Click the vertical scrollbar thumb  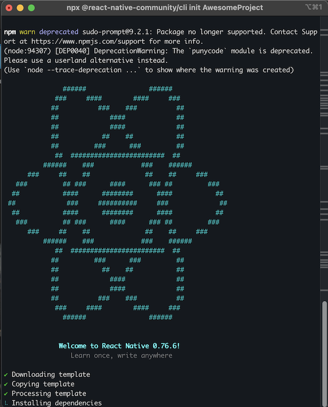(324, 353)
